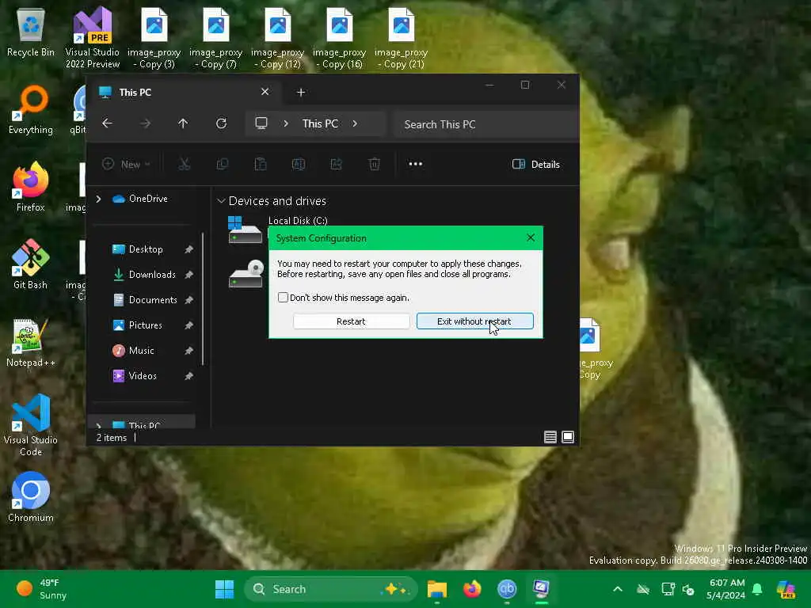The width and height of the screenshot is (811, 608).
Task: Click the taskbar Search box
Action: point(331,589)
